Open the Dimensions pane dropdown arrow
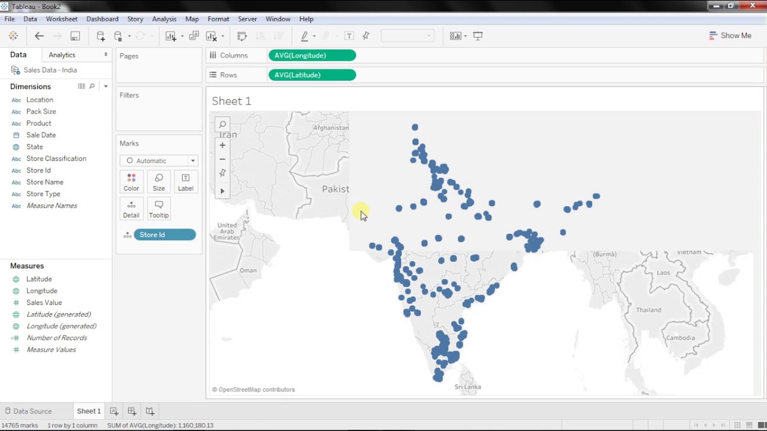The height and width of the screenshot is (431, 767). pos(105,86)
